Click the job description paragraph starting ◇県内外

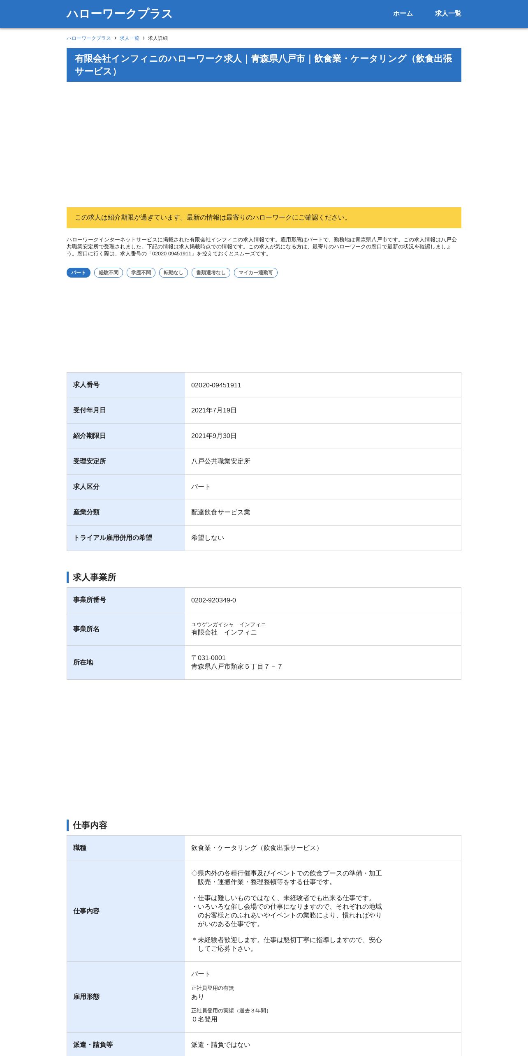pyautogui.click(x=287, y=878)
